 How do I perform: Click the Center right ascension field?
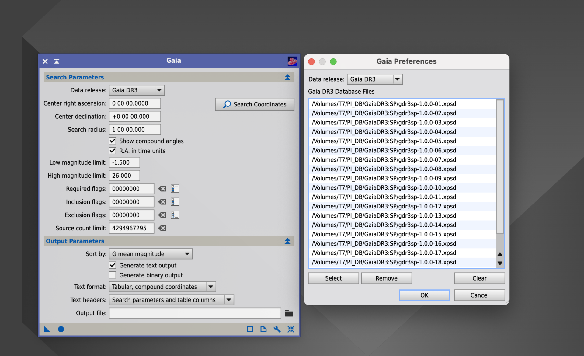135,103
